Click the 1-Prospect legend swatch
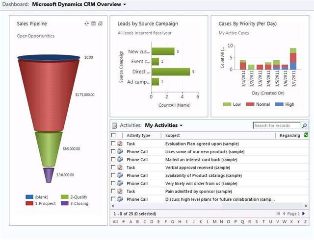 (29, 203)
